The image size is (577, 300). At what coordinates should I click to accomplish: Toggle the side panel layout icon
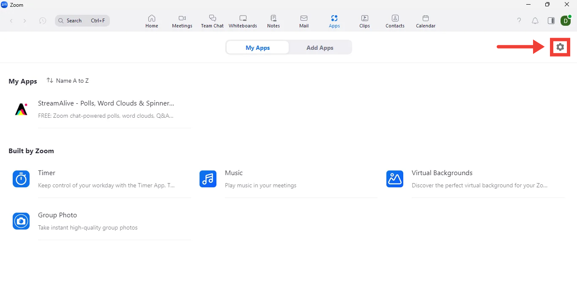[551, 21]
